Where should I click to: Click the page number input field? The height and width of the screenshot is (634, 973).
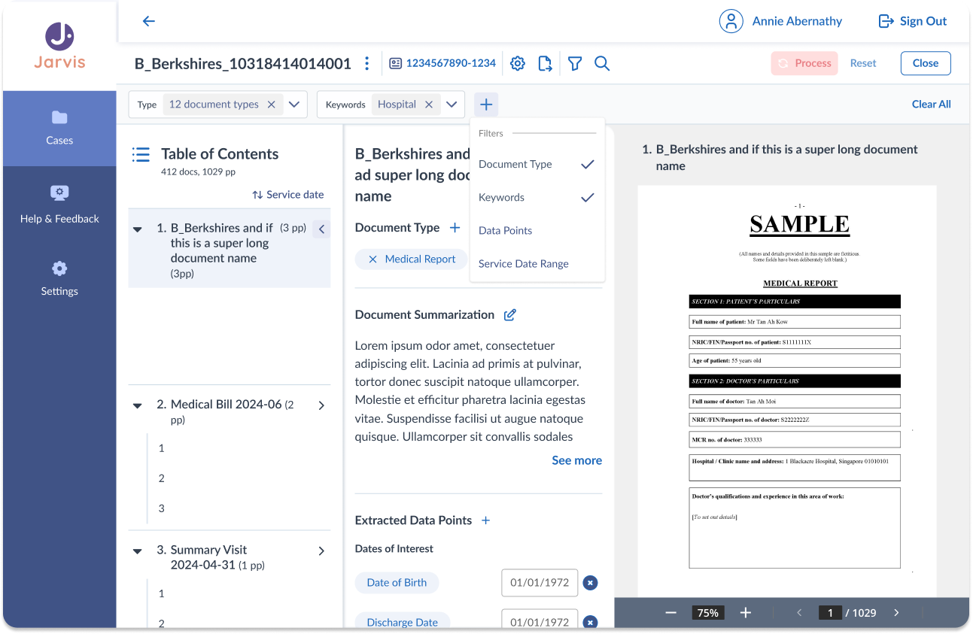(x=830, y=613)
